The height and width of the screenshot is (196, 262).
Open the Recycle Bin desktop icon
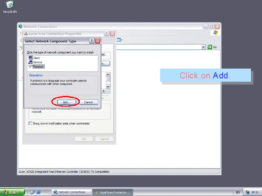click(9, 6)
